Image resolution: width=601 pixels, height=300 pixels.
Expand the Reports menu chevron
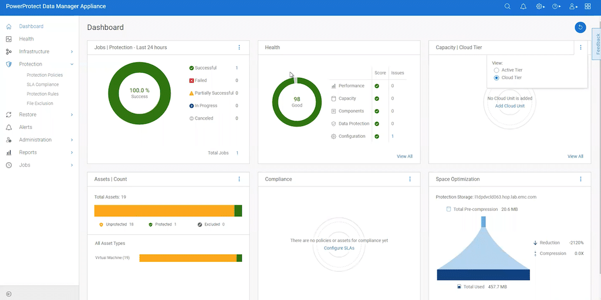tap(72, 152)
